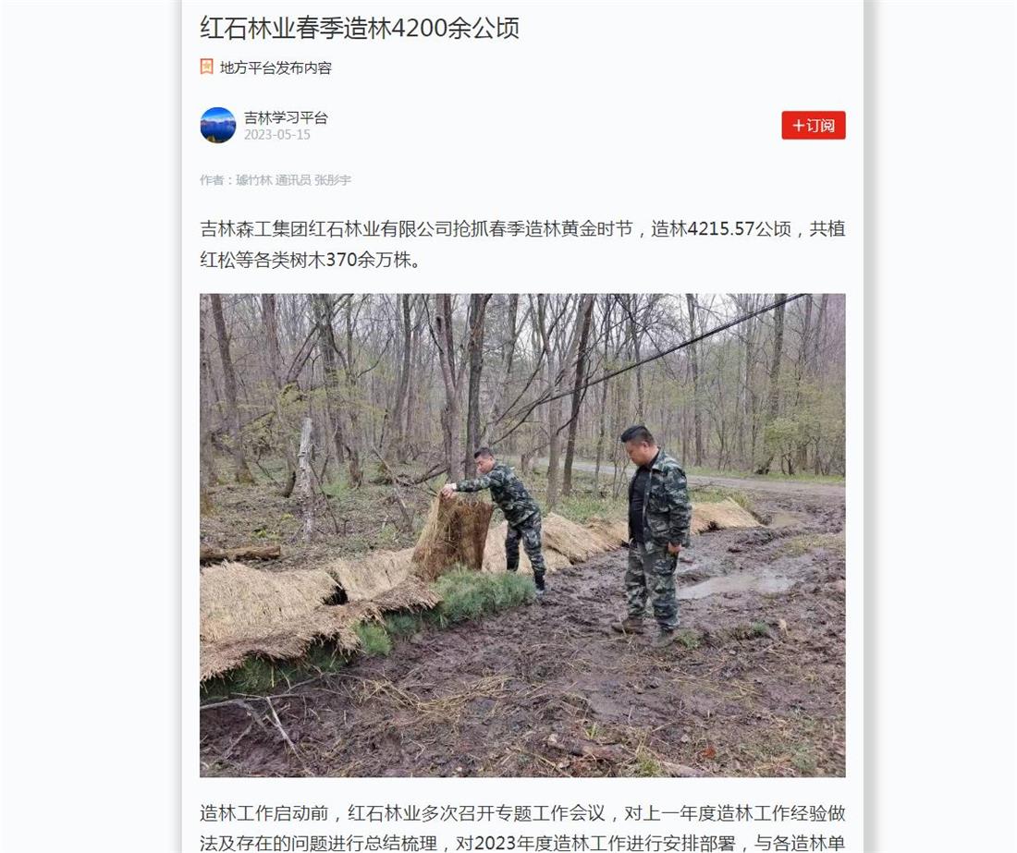Open the 吉林学习平台 round avatar
The height and width of the screenshot is (853, 1017).
(218, 125)
